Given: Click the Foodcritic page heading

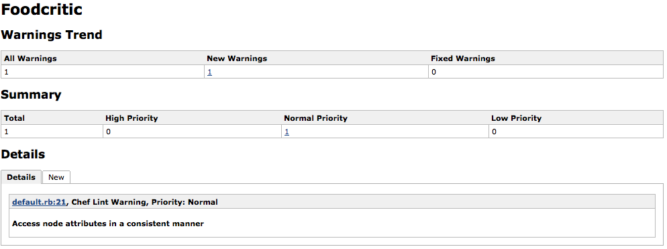Looking at the screenshot, I should tap(42, 9).
